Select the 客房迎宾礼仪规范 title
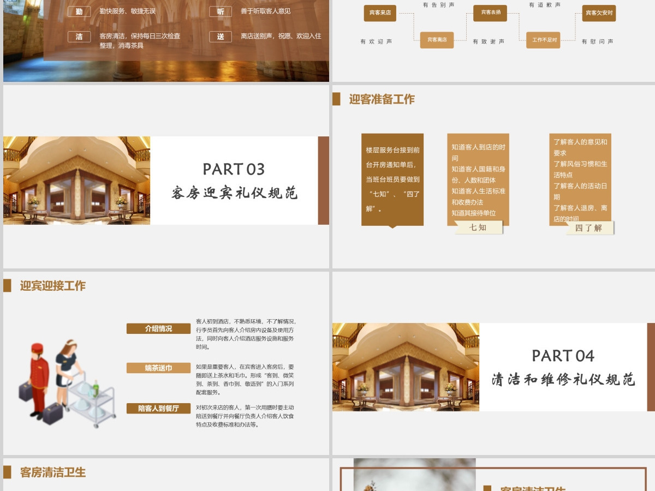Screen dimensions: 655x491 pos(234,193)
